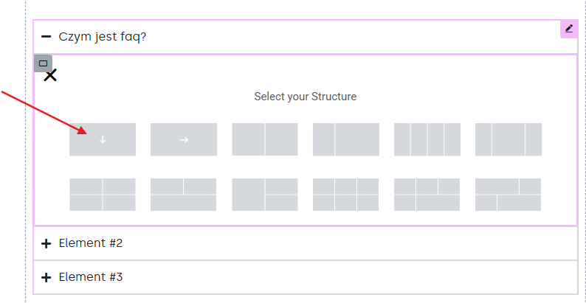Choose the four equal columns structure
Image resolution: width=586 pixels, height=303 pixels.
point(427,139)
